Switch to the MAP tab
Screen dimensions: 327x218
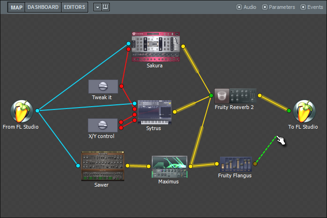coord(16,7)
